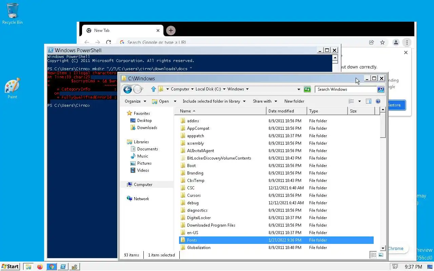Open Include selected folder in library dropdown
Viewport: 434px width, 271px height.
click(x=214, y=101)
